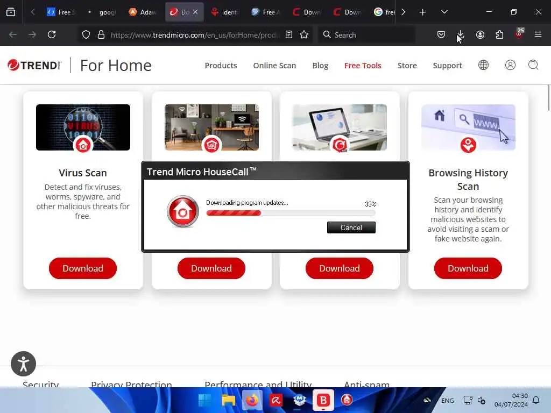Open File Explorer from taskbar

pos(228,400)
